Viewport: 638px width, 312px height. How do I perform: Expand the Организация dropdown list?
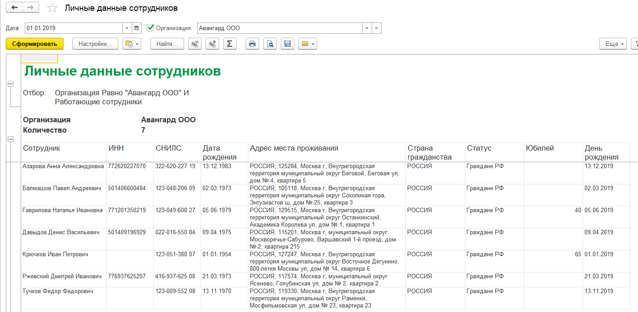point(367,28)
